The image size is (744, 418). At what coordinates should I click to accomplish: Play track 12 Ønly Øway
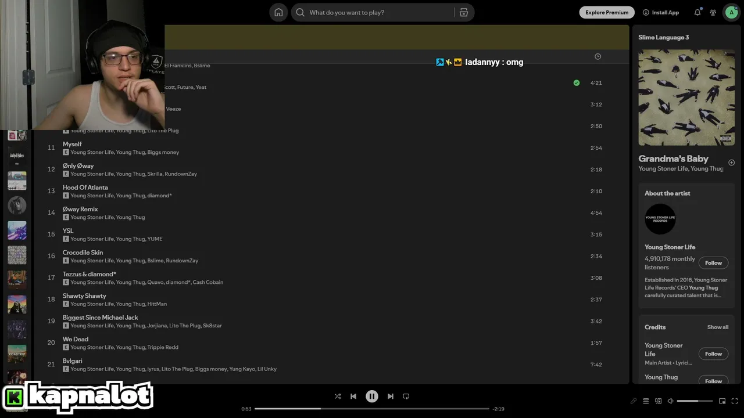click(x=51, y=170)
